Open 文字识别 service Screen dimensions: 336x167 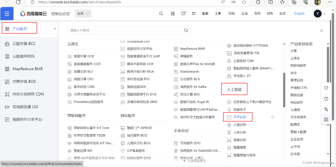240,117
